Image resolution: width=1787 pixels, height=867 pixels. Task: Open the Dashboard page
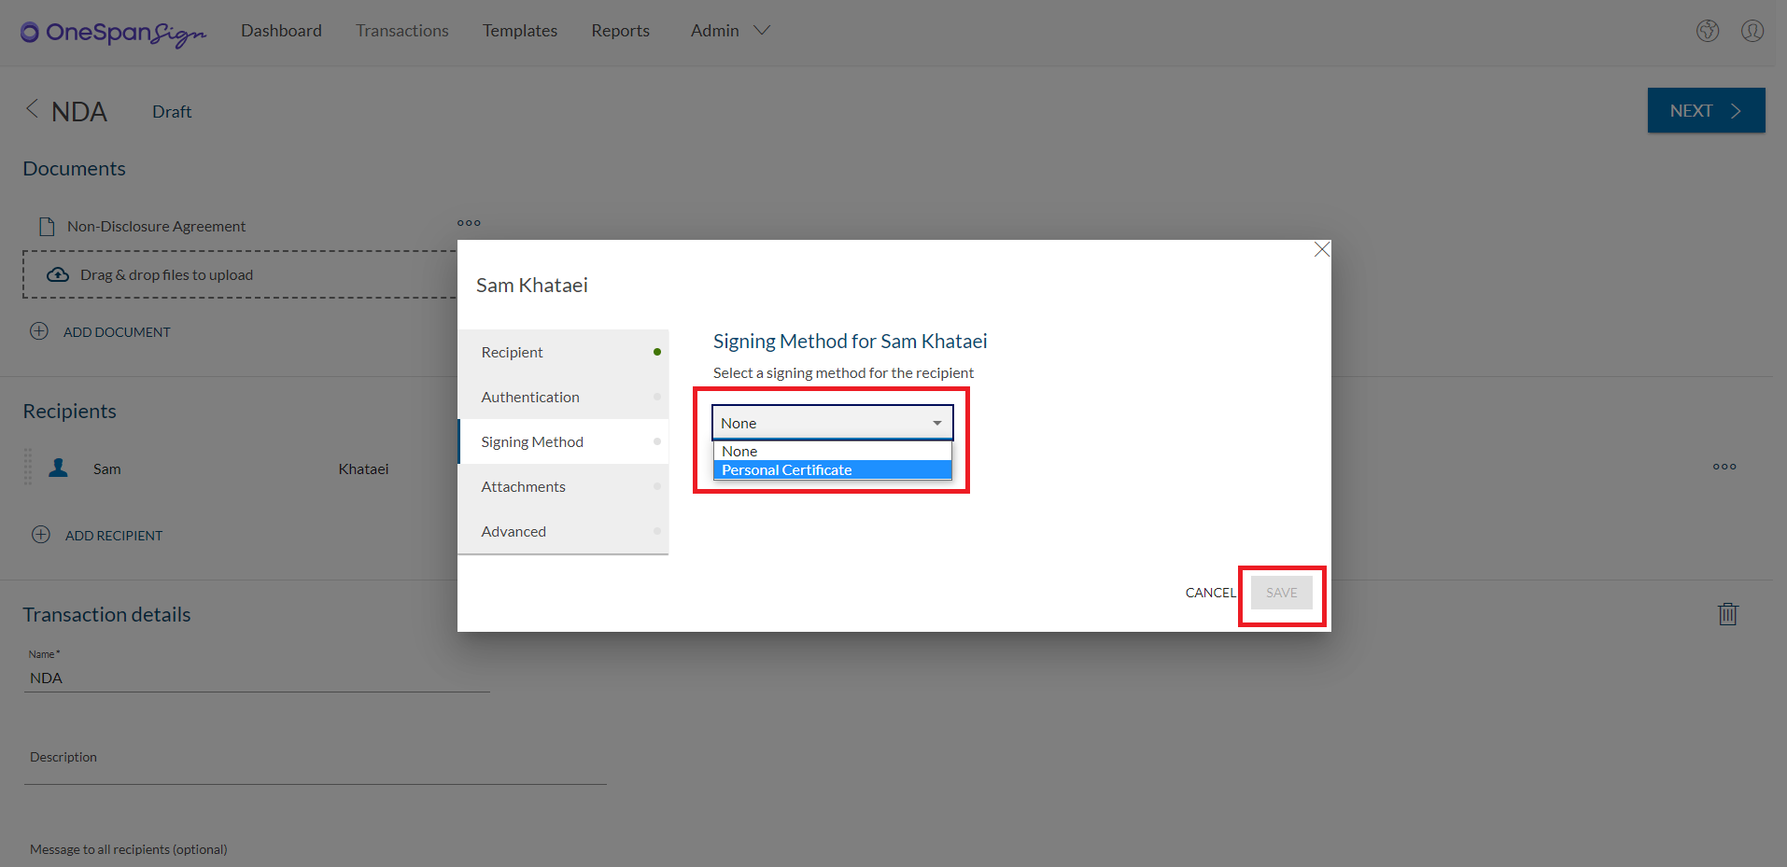coord(281,30)
